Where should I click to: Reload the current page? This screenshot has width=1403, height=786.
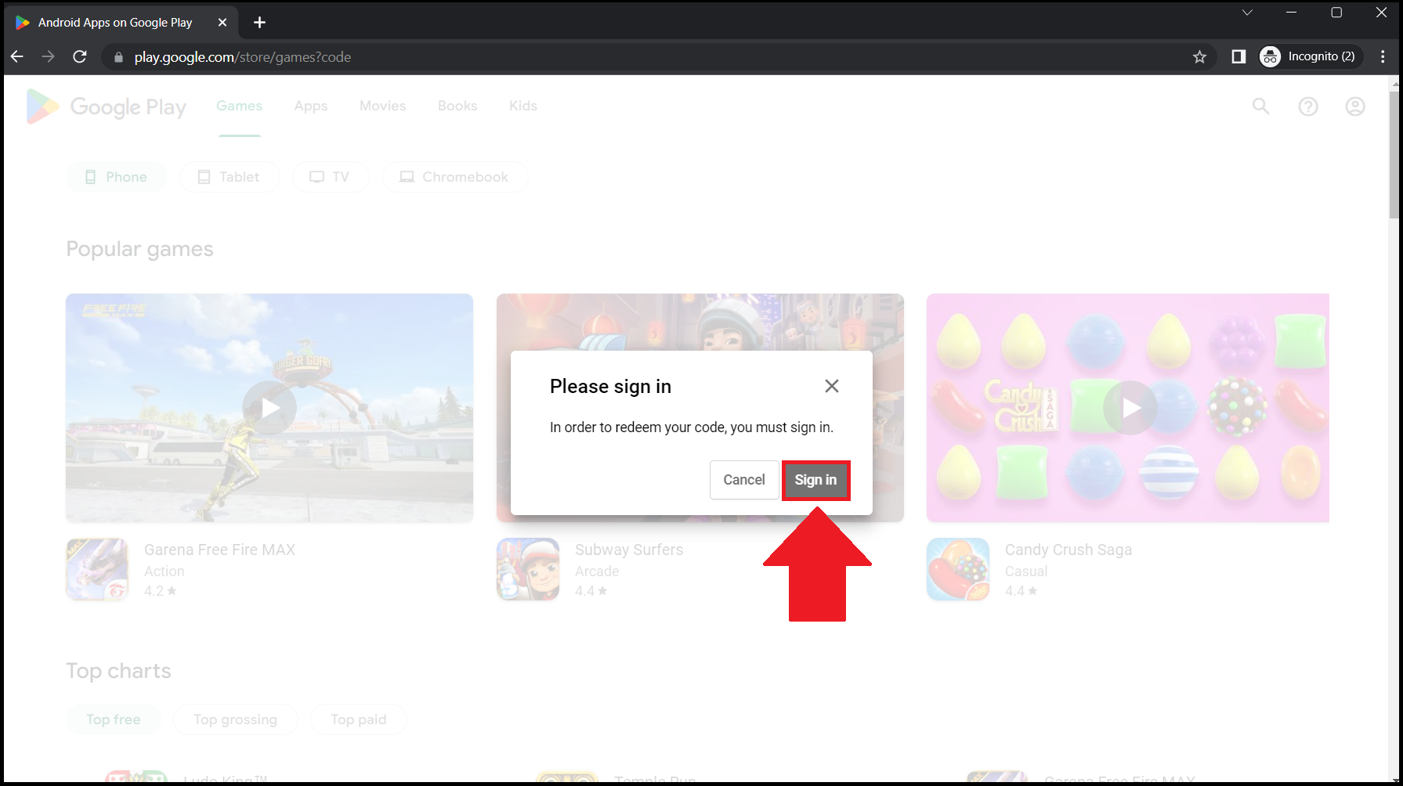coord(80,56)
